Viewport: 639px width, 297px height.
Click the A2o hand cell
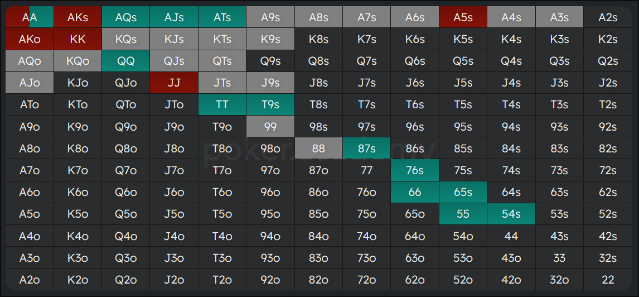pyautogui.click(x=30, y=280)
